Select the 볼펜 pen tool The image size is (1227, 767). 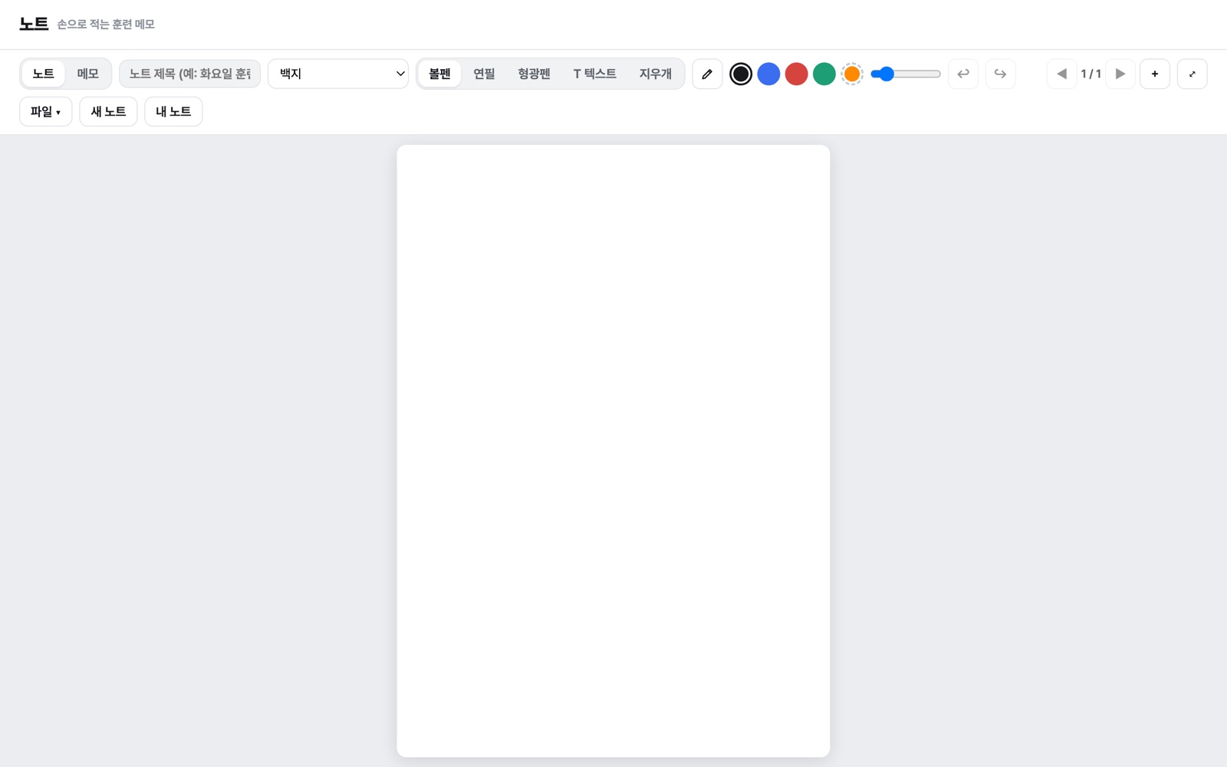pyautogui.click(x=440, y=74)
